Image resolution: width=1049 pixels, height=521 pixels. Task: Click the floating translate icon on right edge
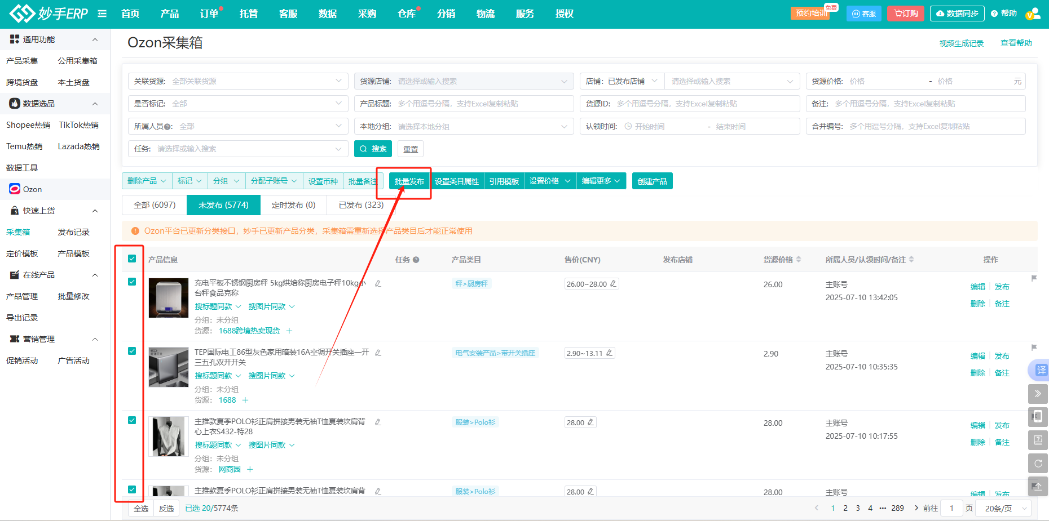[x=1039, y=371]
